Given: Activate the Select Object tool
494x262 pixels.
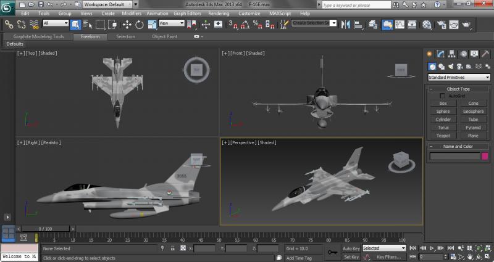Looking at the screenshot, I should 75,24.
